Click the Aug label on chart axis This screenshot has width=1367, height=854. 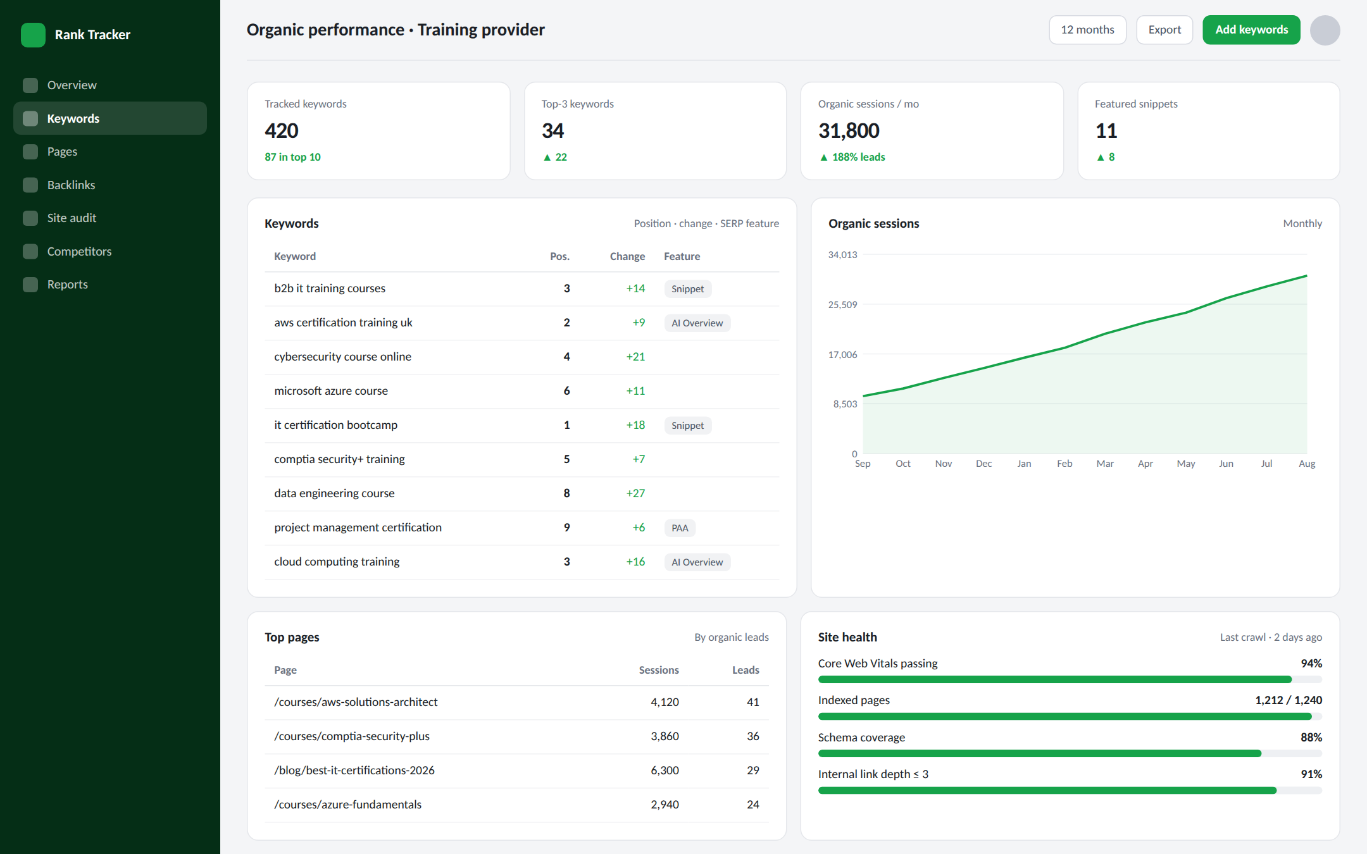1307,464
